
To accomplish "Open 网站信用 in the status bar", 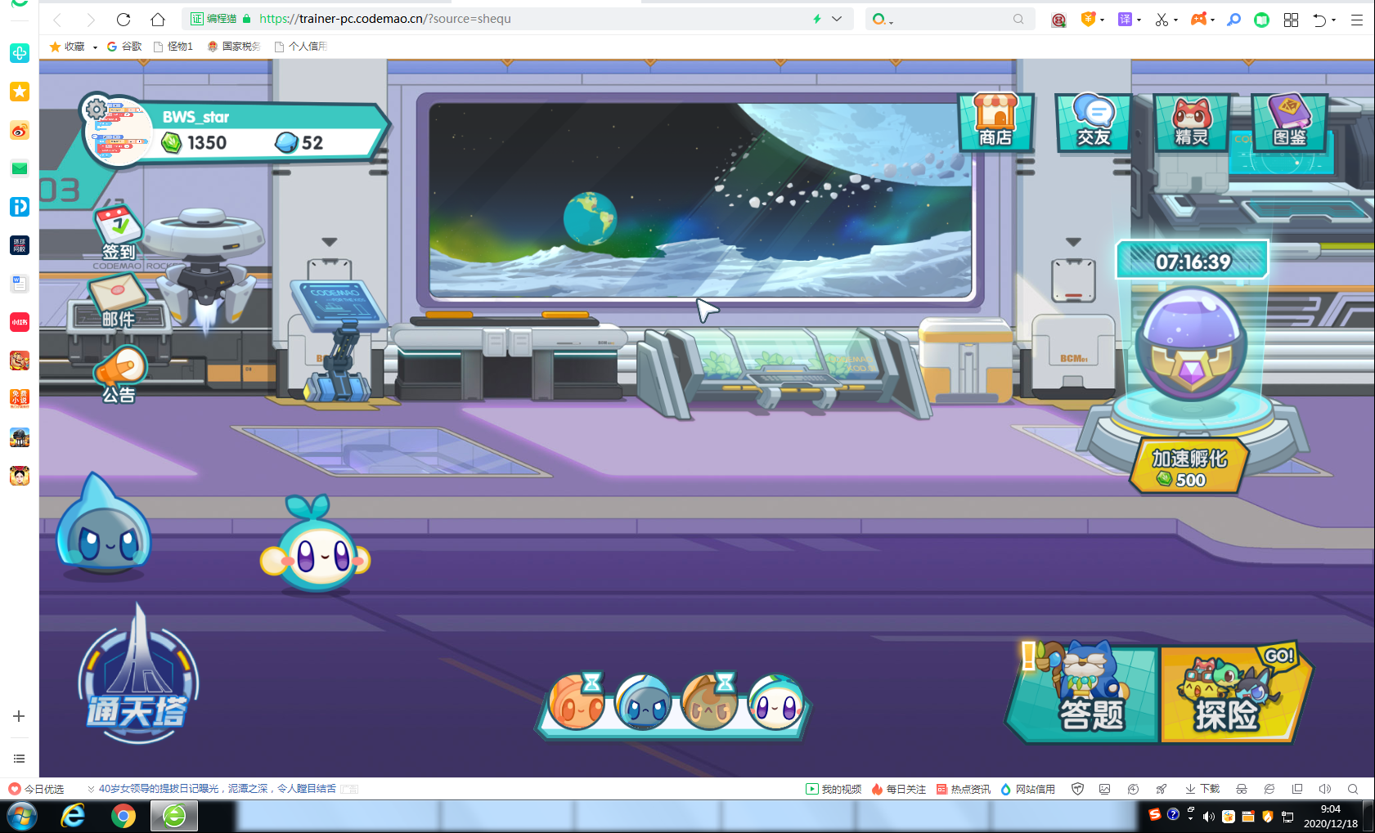I will coord(1028,789).
